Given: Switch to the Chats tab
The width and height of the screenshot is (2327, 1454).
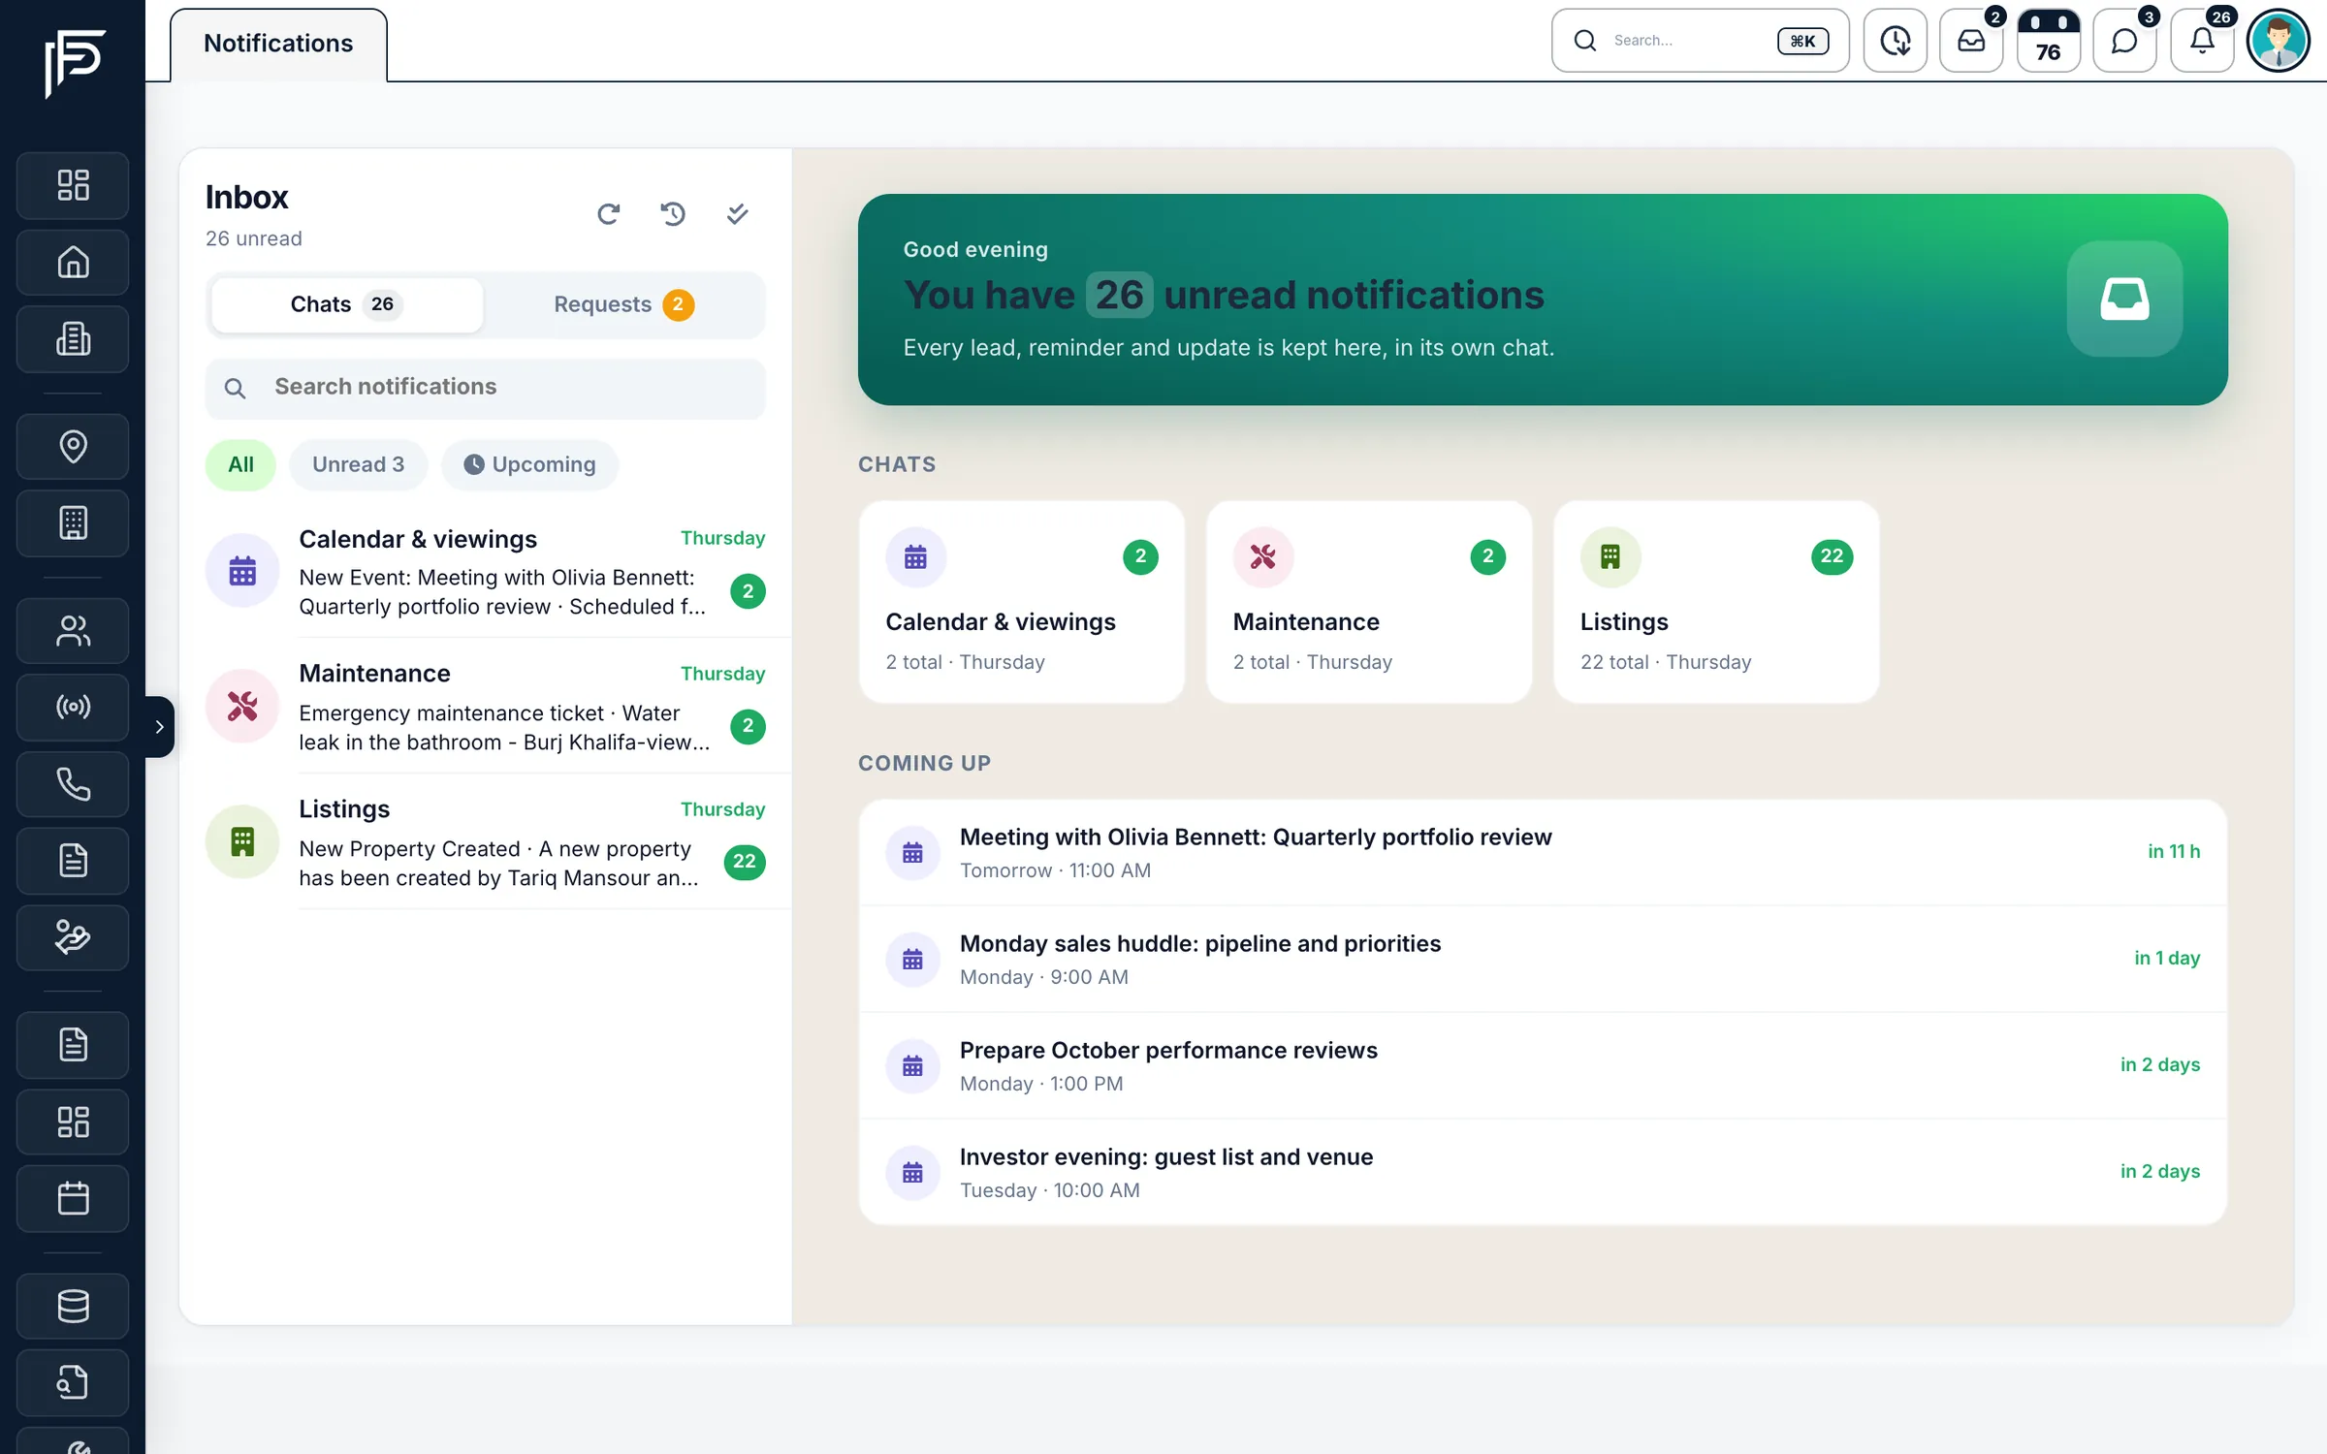Looking at the screenshot, I should [x=346, y=304].
